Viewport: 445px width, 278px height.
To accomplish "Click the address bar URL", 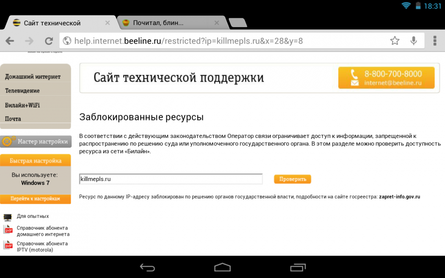I will click(x=188, y=41).
